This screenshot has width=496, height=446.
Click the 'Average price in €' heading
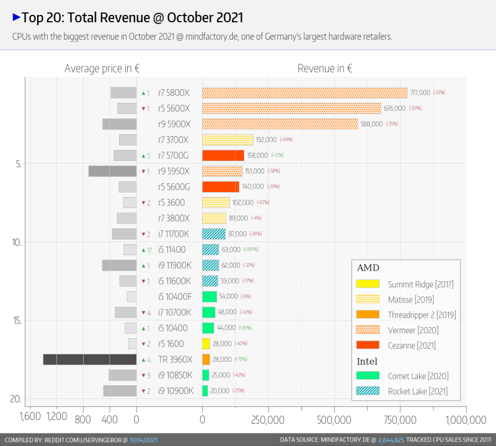(102, 68)
